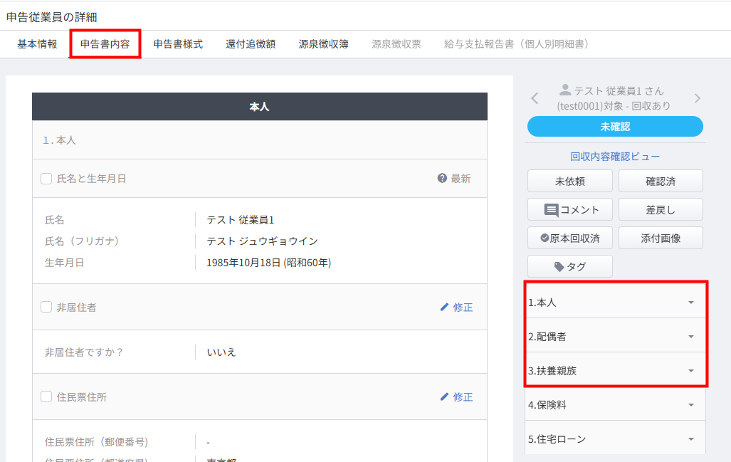Open the 源泉徴収簿 tab

point(323,44)
